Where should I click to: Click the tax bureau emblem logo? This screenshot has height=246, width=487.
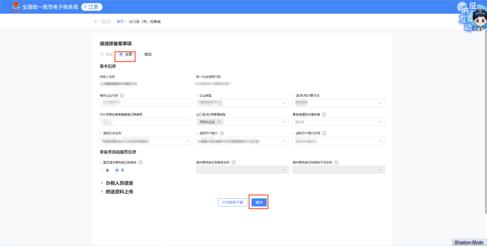(x=16, y=7)
